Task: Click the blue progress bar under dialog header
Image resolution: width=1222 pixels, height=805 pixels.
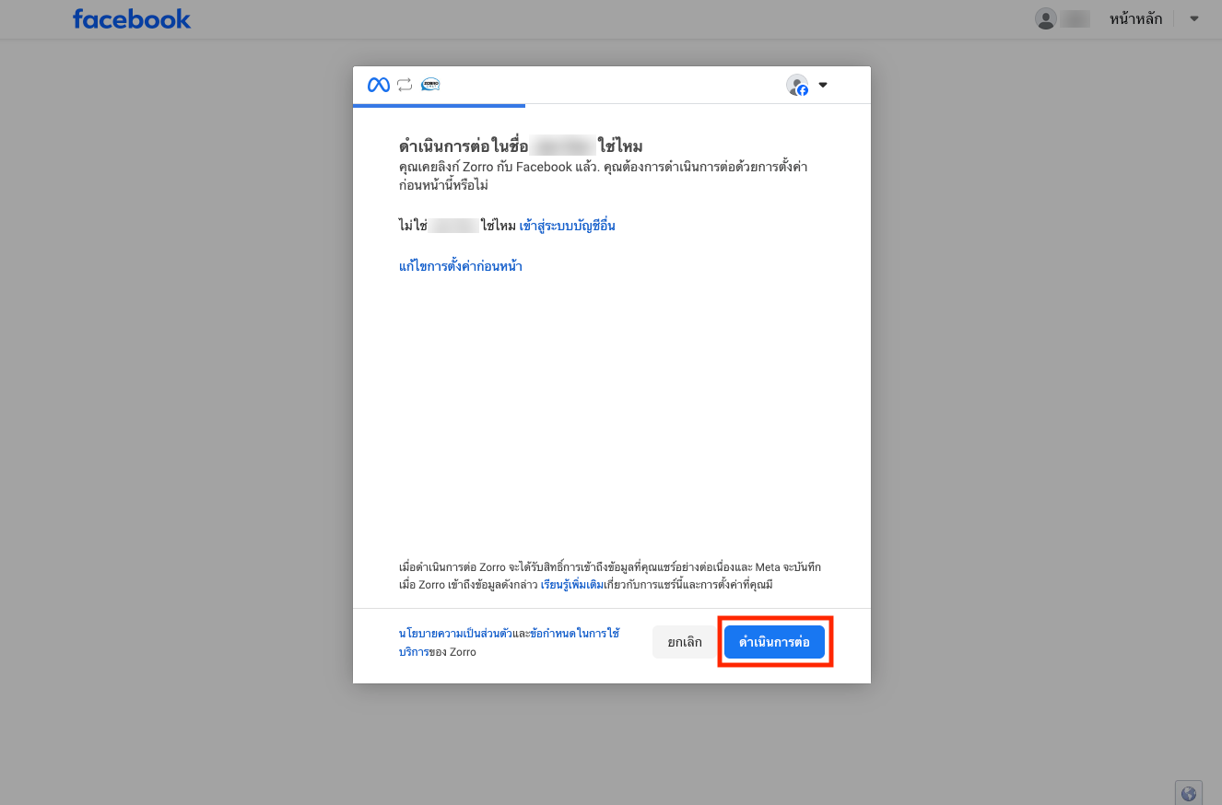Action: tap(439, 105)
